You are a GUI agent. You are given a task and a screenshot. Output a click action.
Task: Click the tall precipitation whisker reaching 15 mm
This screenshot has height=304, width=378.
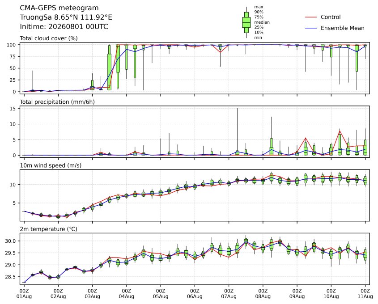[x=238, y=129]
